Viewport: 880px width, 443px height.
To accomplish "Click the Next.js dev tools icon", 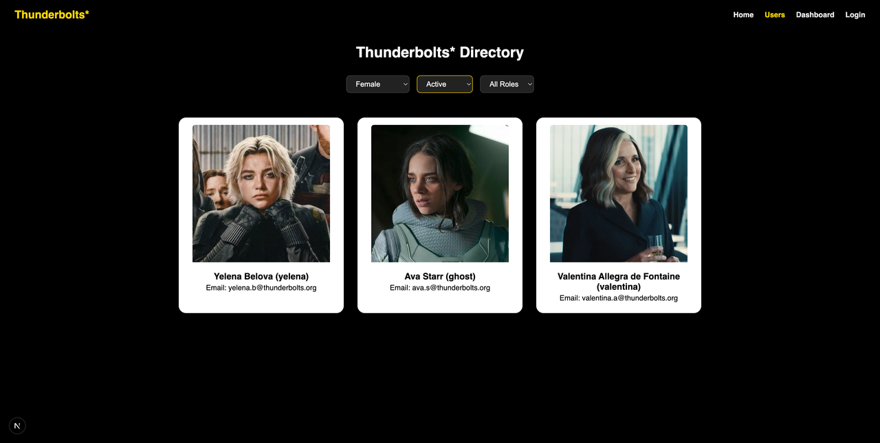I will pyautogui.click(x=17, y=426).
